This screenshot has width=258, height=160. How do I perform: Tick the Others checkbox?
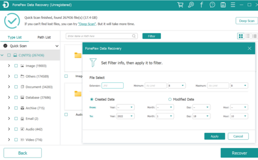click(16, 76)
